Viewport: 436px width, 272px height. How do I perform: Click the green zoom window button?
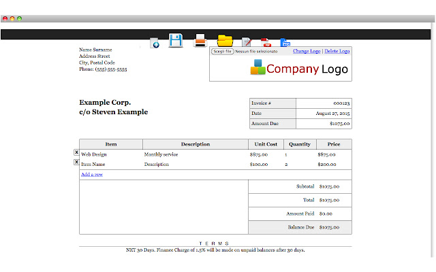tap(20, 18)
